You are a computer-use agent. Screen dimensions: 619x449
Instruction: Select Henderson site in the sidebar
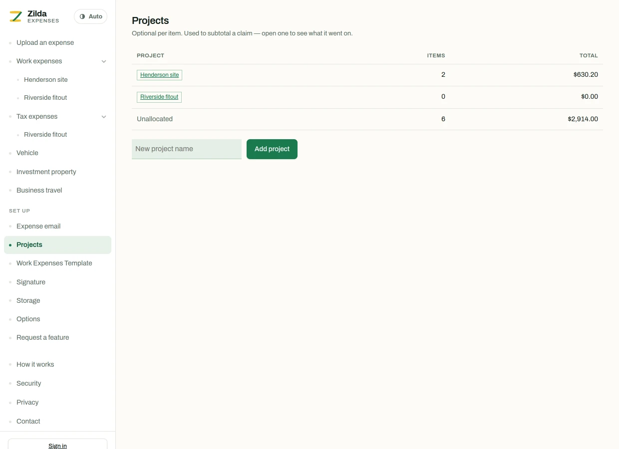click(x=45, y=80)
